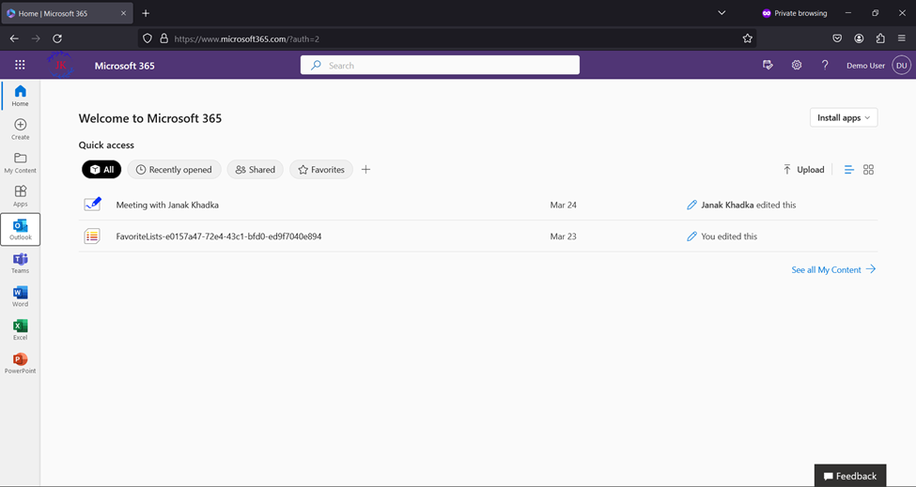This screenshot has height=487, width=916.
Task: Open the Create page from sidebar
Action: click(21, 129)
